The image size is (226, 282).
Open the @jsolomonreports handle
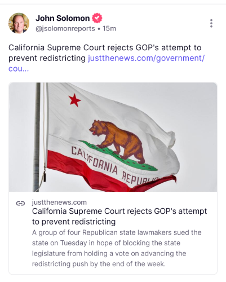(x=65, y=29)
